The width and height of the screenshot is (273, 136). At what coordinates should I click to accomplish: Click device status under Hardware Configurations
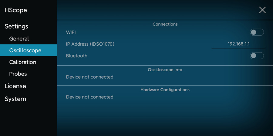click(90, 97)
